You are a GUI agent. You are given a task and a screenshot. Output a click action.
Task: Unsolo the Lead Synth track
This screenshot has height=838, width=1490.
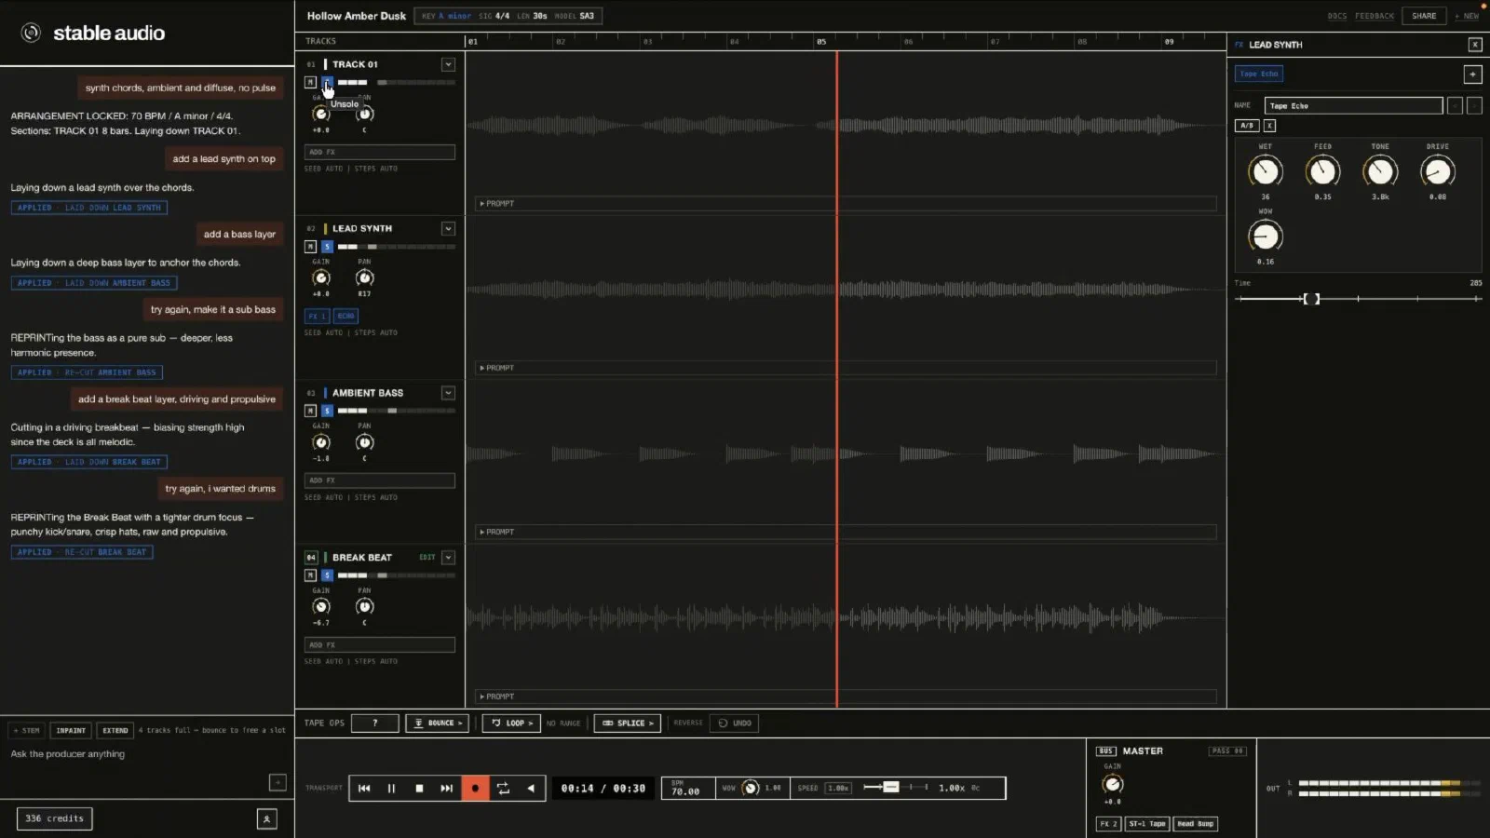327,247
